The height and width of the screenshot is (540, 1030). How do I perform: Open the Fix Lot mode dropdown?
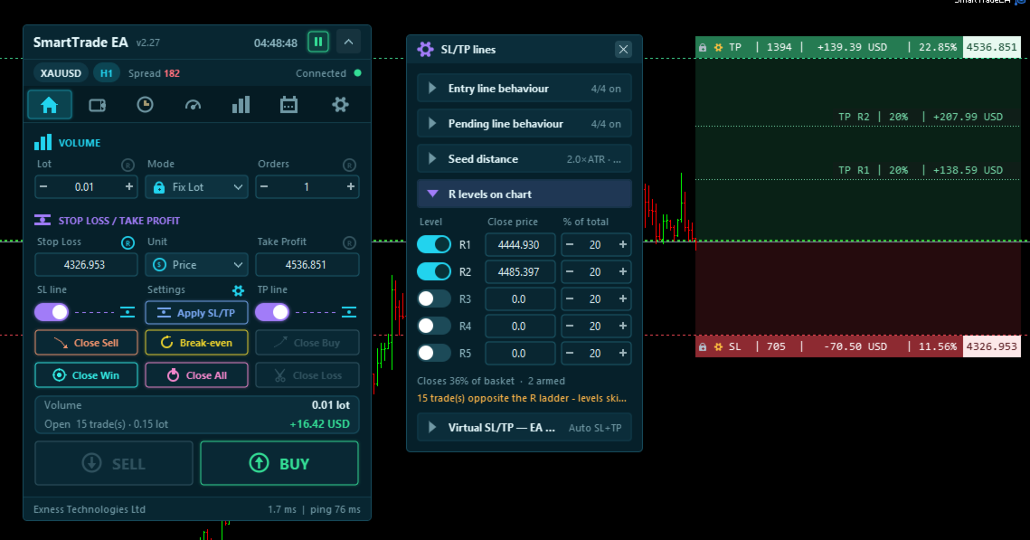point(197,187)
